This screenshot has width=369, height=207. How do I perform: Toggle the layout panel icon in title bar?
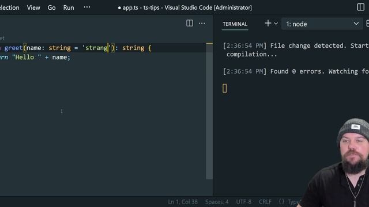tap(360, 7)
